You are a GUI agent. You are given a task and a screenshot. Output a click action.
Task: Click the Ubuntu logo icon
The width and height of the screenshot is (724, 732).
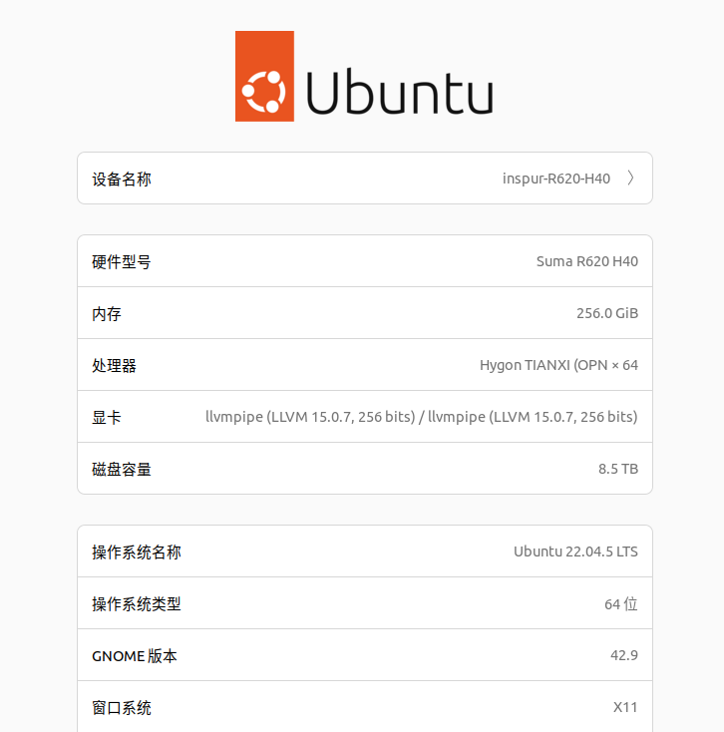[x=264, y=76]
